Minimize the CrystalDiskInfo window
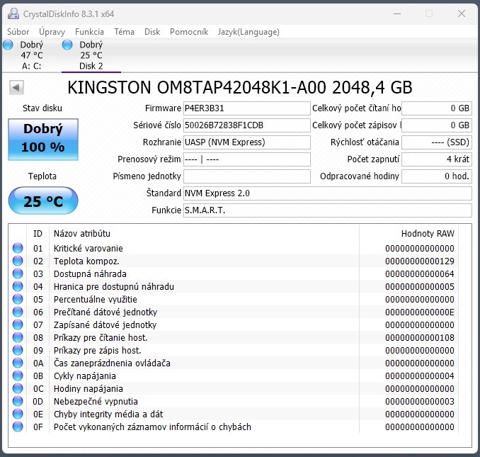The image size is (480, 457). 397,13
